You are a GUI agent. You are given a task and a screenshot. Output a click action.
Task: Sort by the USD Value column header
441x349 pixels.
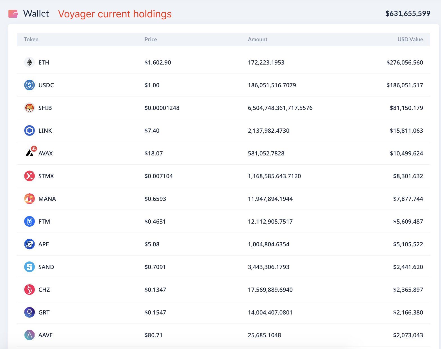410,39
